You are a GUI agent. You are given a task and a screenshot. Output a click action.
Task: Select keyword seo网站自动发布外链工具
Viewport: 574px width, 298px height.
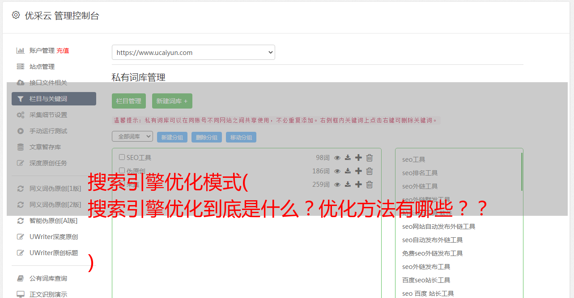tap(439, 227)
